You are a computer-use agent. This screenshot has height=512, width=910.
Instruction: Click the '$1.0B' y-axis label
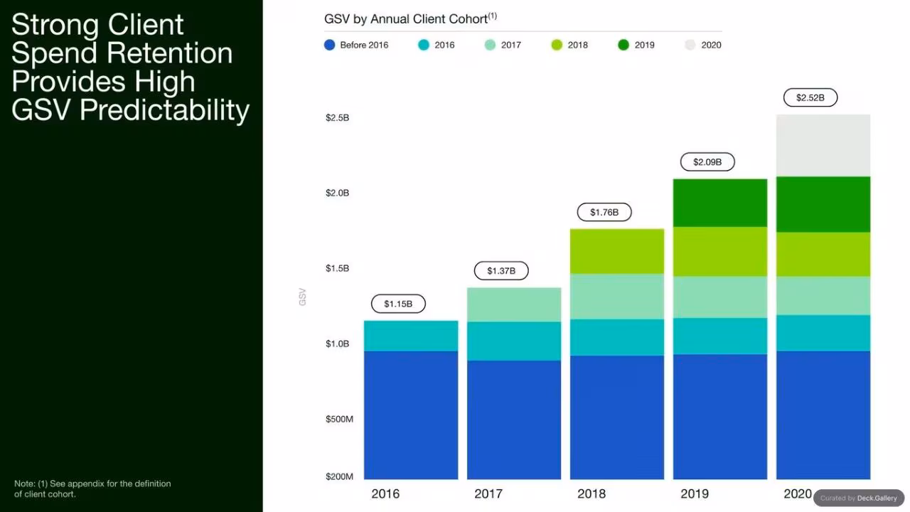click(338, 343)
